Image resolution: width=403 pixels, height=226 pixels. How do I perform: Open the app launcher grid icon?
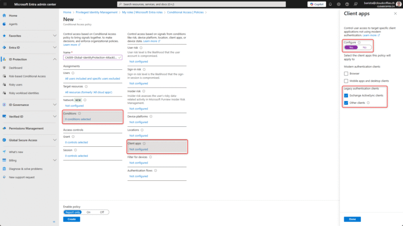tap(4, 4)
